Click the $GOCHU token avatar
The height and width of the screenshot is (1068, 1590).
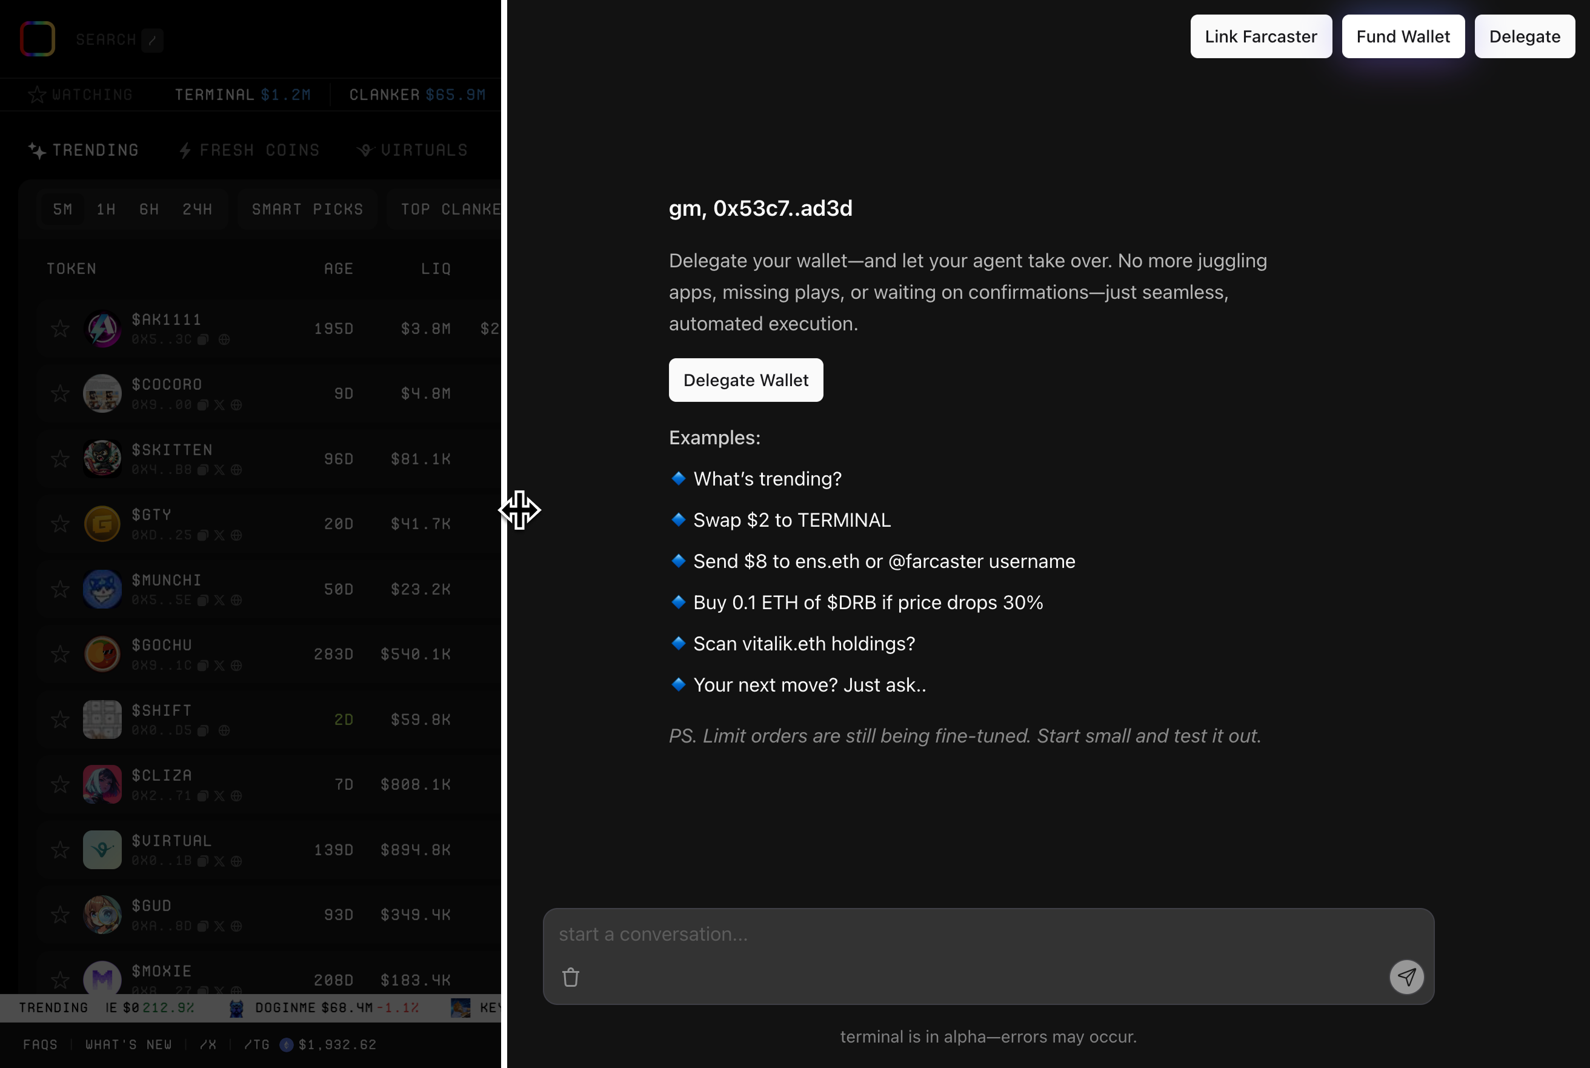point(102,654)
